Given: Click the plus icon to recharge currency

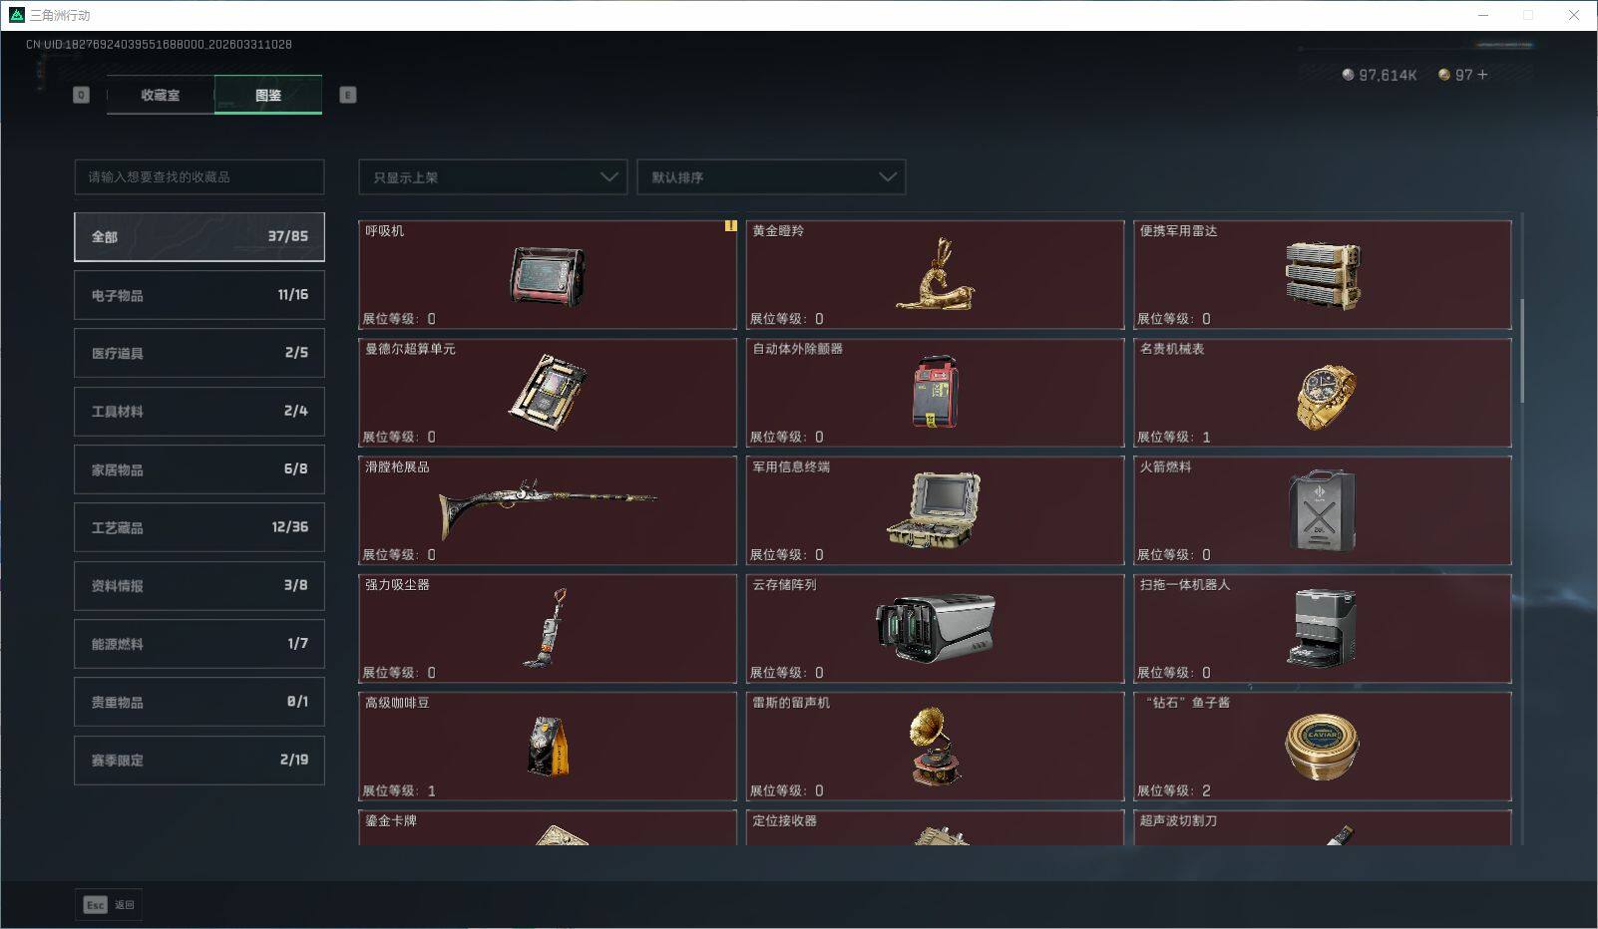Looking at the screenshot, I should click(1480, 74).
